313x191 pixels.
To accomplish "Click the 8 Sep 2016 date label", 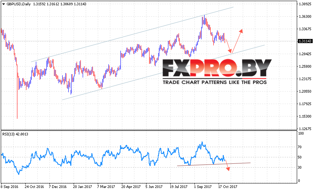I will pyautogui.click(x=9, y=187).
